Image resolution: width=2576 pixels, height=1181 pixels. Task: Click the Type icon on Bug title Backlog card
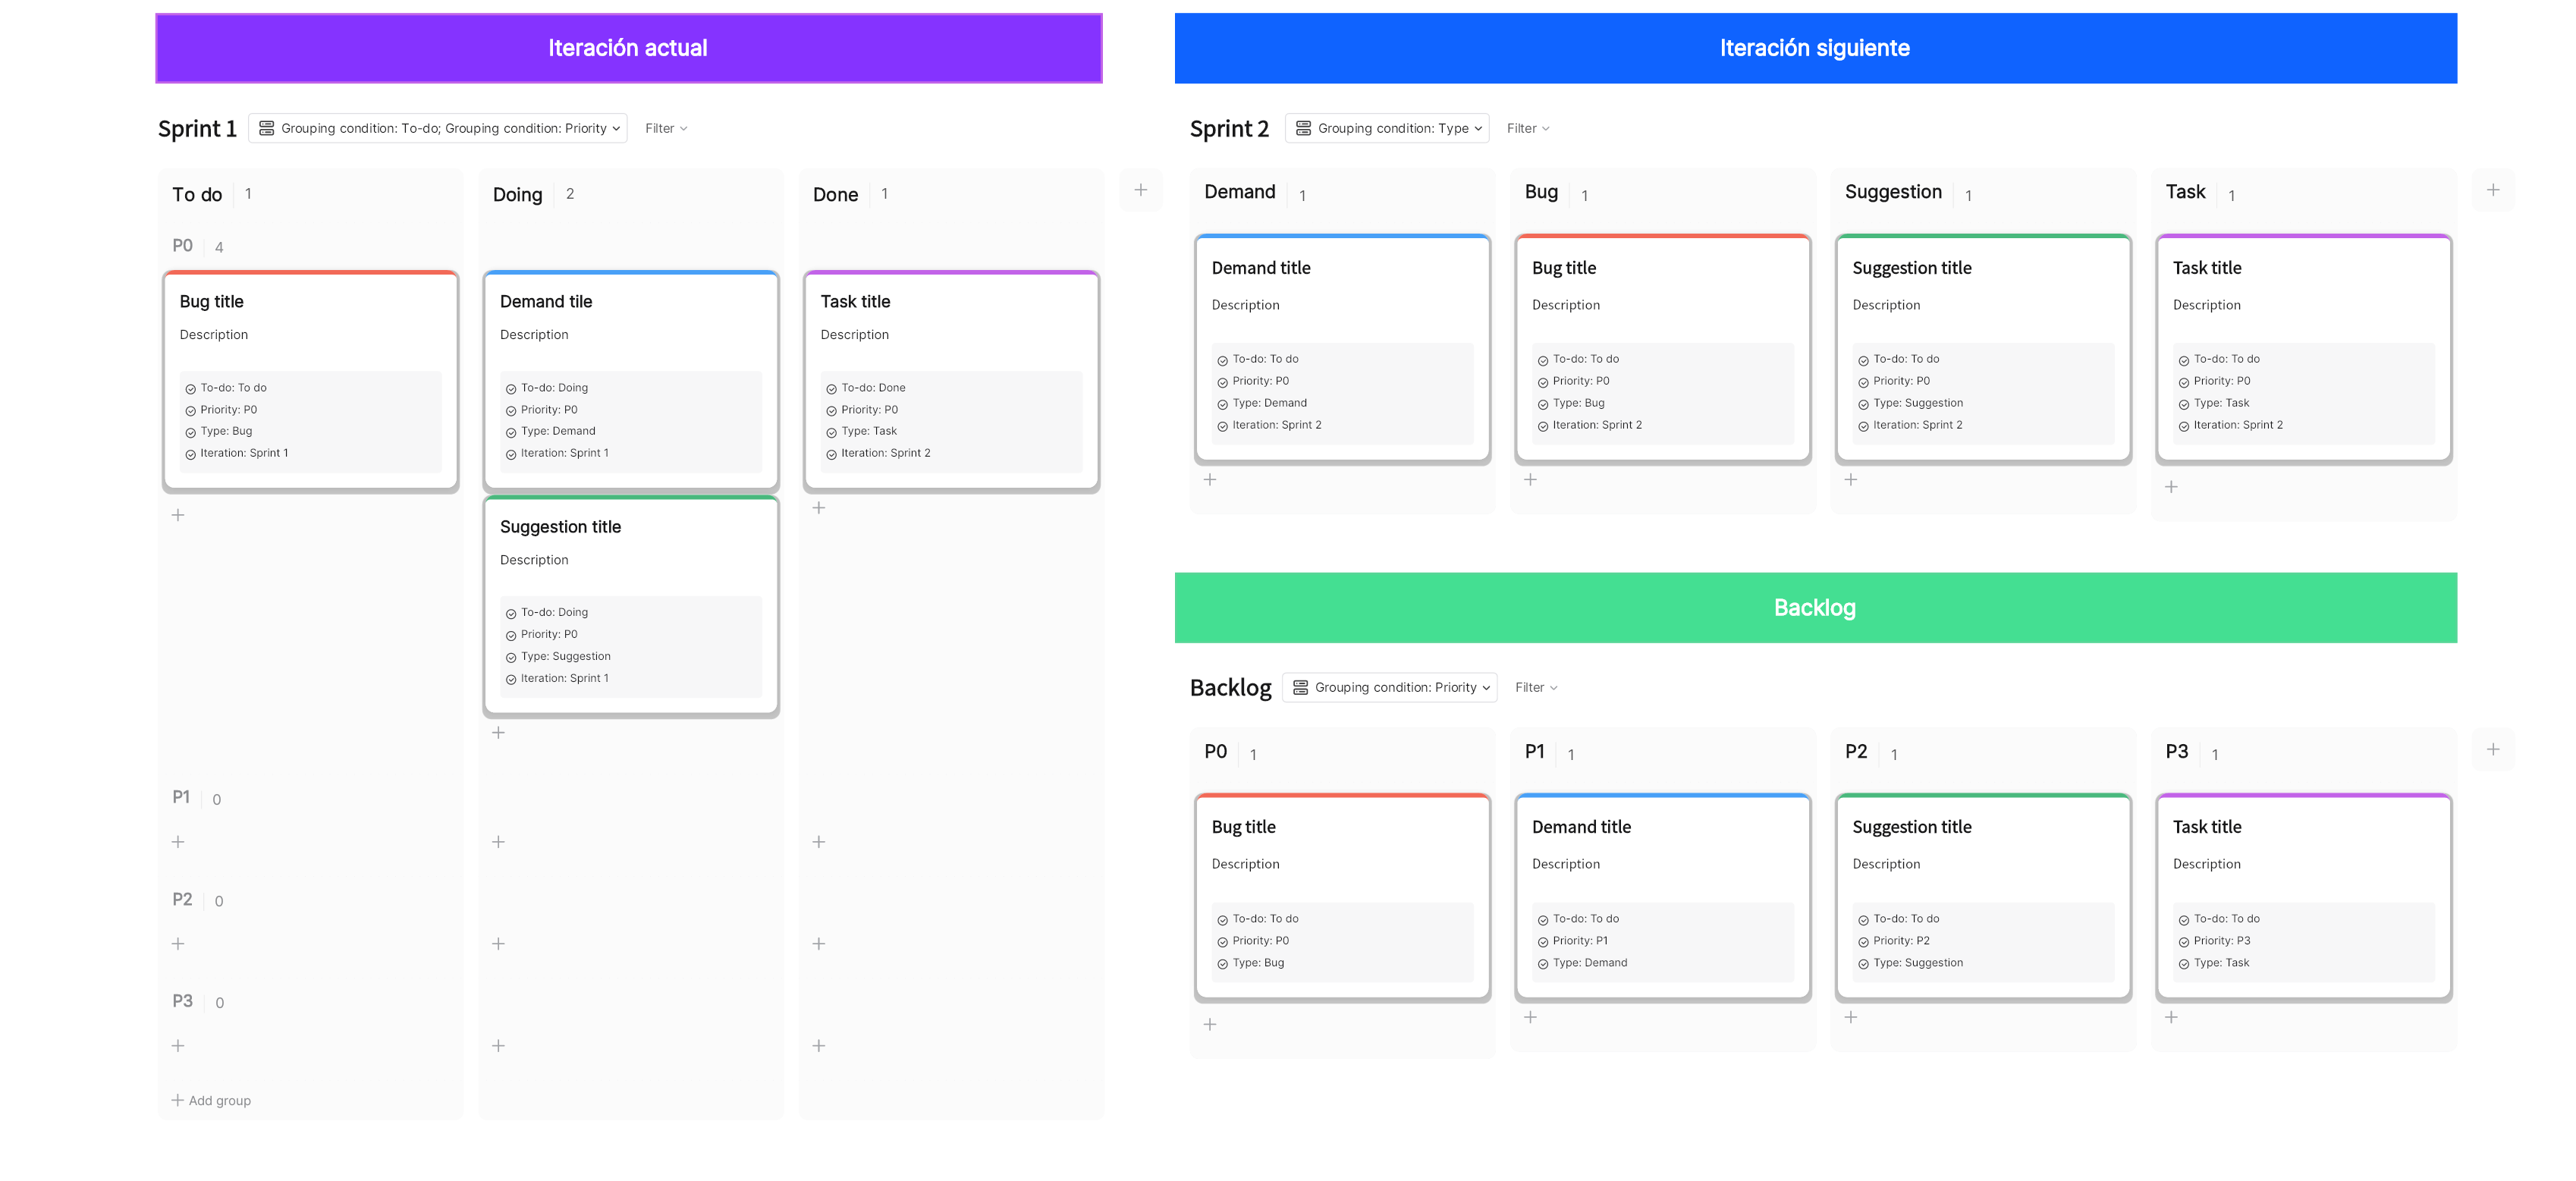[1222, 961]
